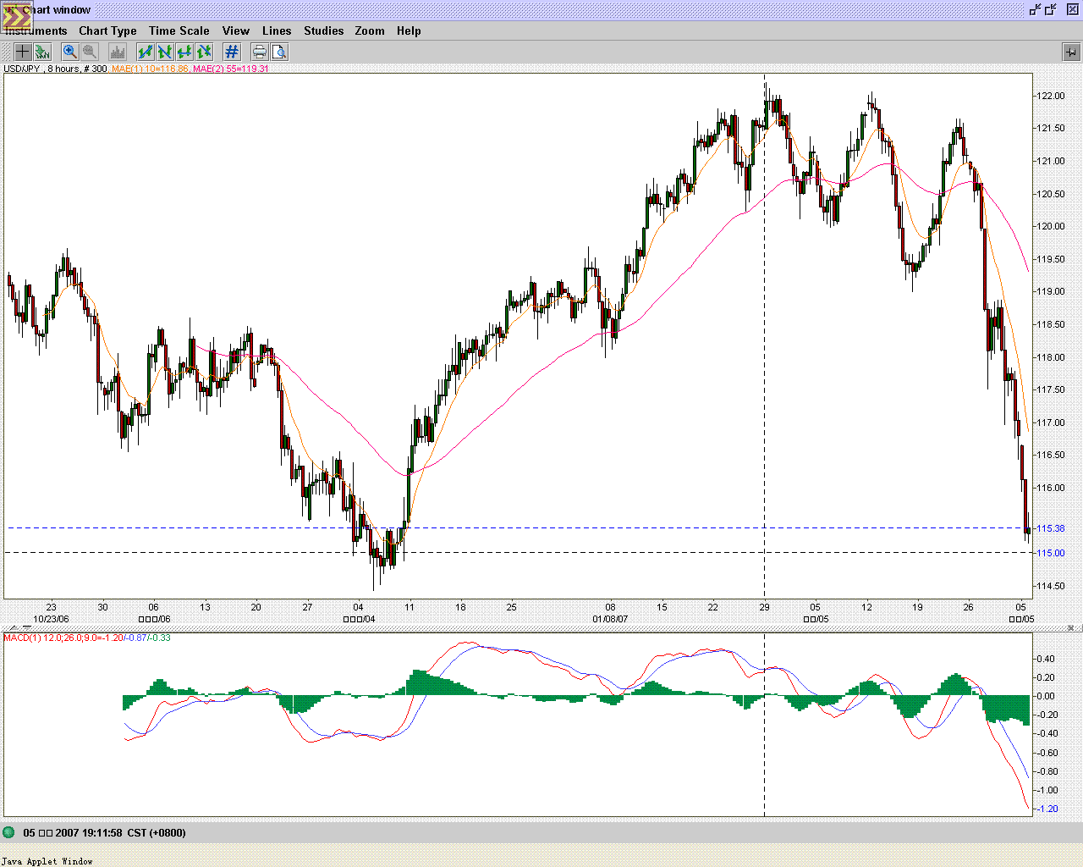Viewport: 1083px width, 867px height.
Task: Click the 120.00 price axis label
Action: coord(1050,226)
